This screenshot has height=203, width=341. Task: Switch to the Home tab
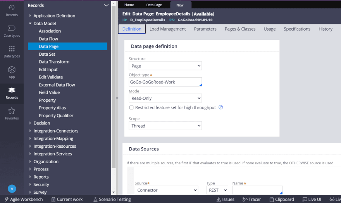coord(129,5)
